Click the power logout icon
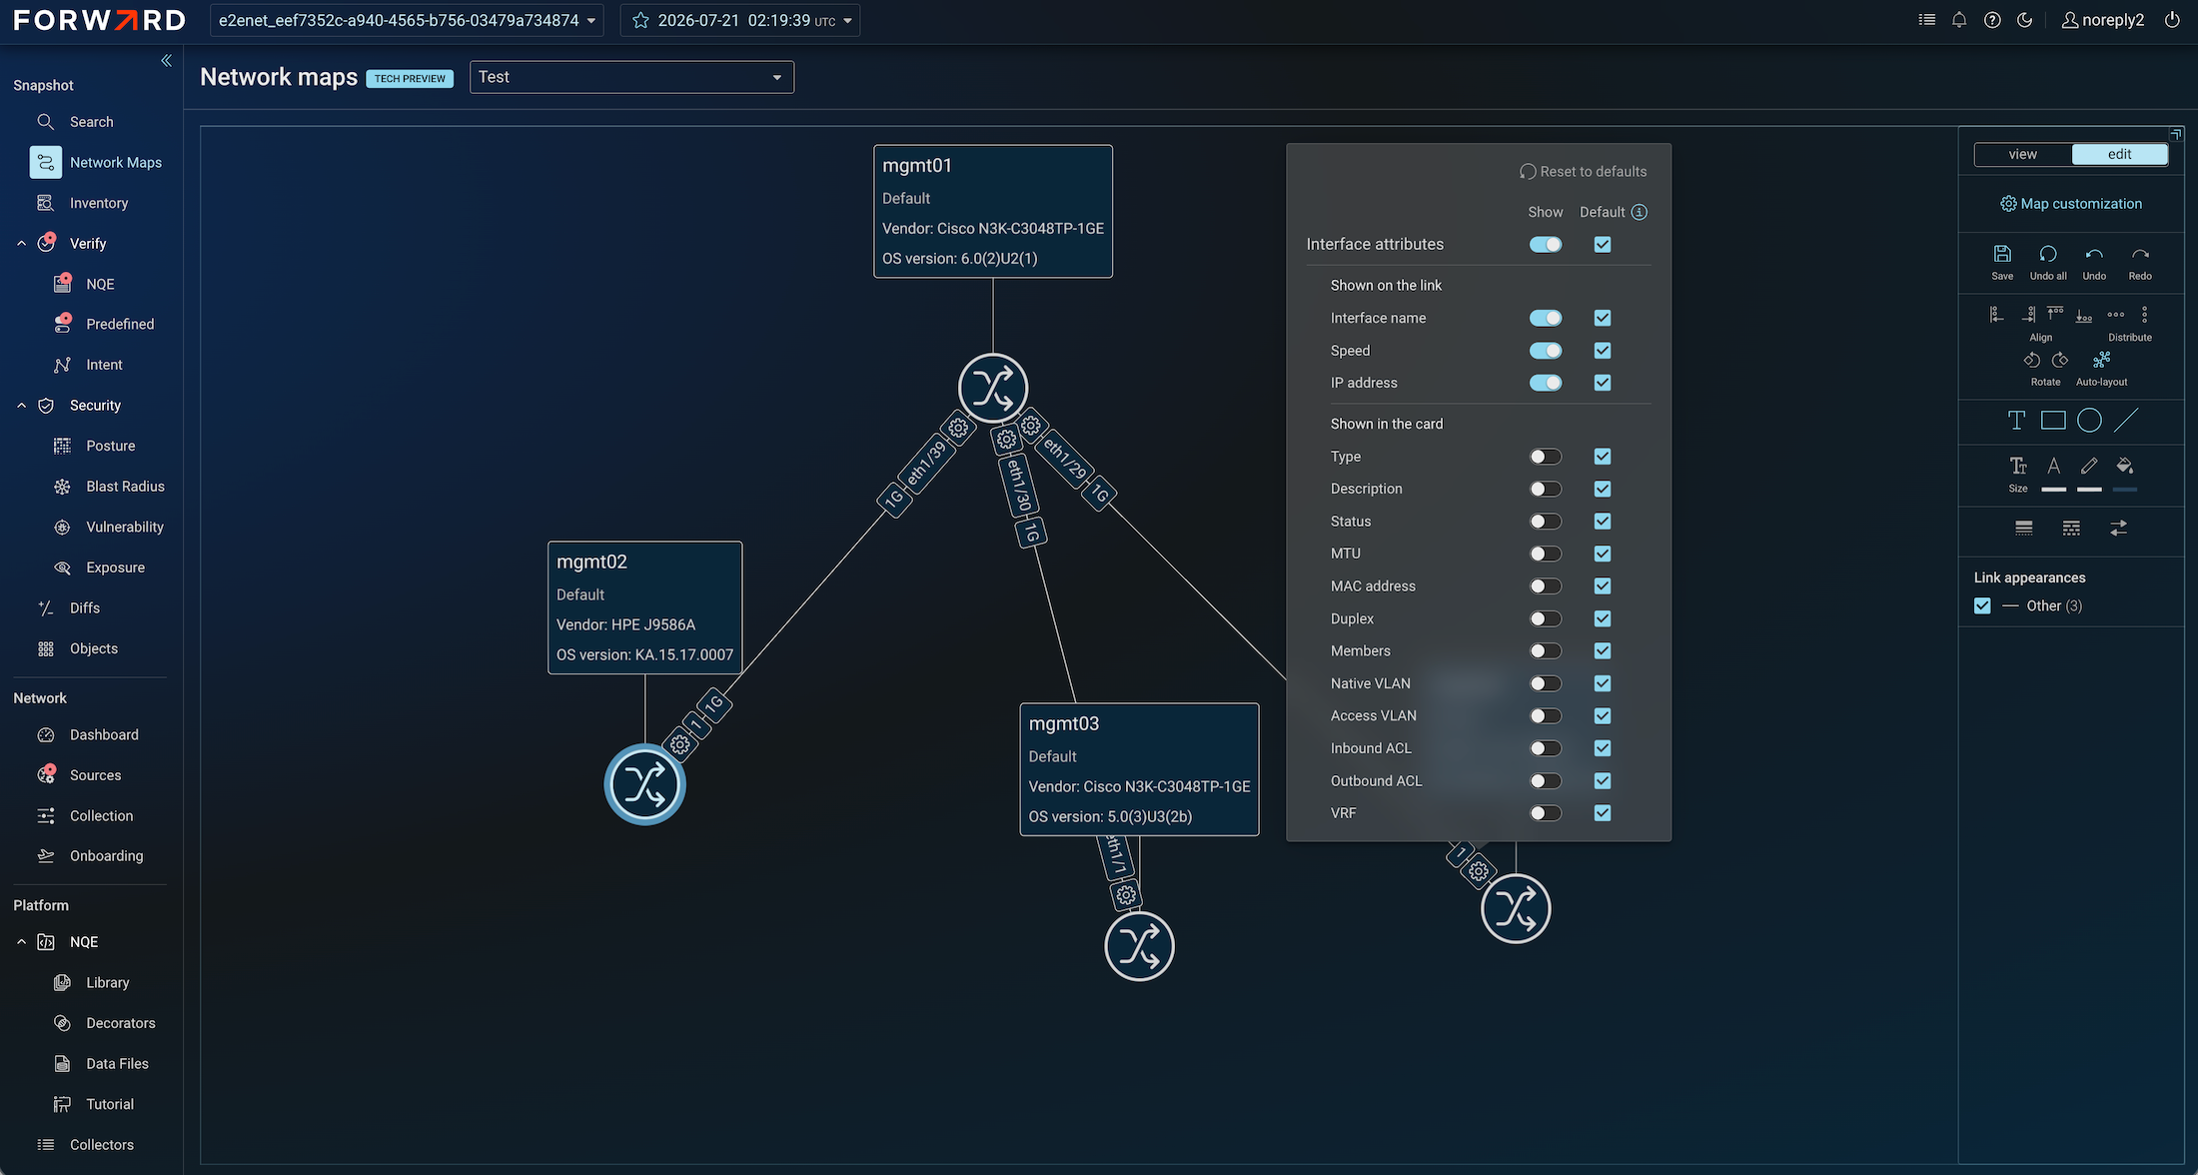The image size is (2198, 1175). 2172,20
